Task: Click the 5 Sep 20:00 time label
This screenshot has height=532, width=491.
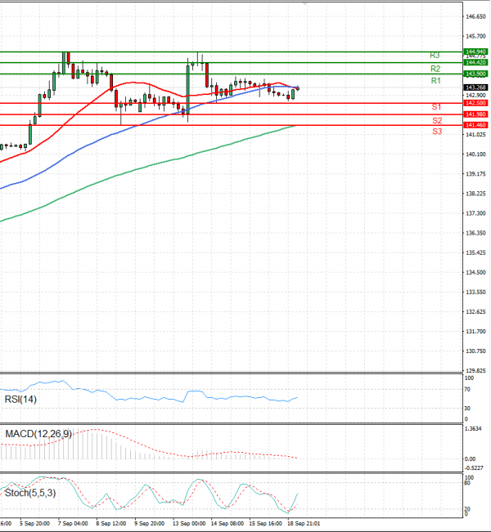Action: point(34,524)
